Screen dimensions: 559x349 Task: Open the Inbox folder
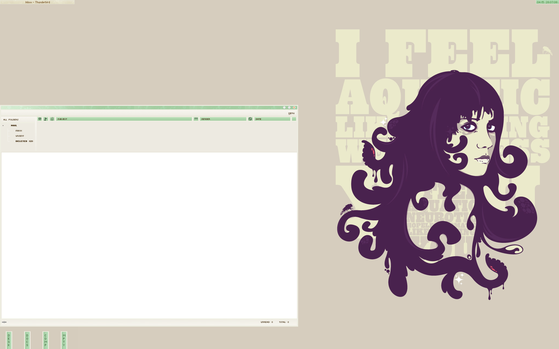coord(19,131)
